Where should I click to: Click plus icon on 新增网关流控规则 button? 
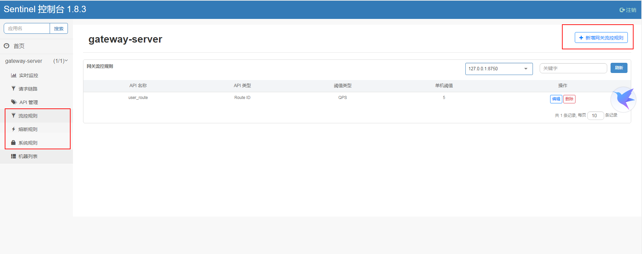581,38
